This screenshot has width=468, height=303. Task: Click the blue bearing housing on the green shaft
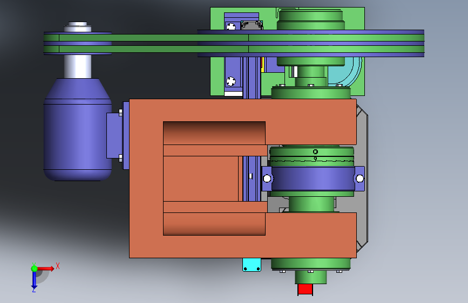pyautogui.click(x=313, y=178)
